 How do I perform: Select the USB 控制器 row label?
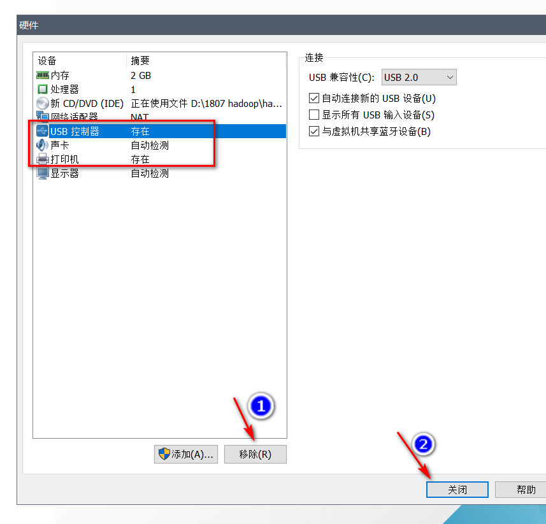point(75,131)
